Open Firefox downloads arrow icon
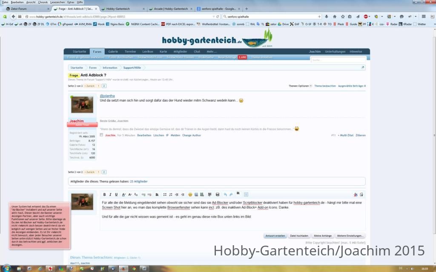 (327, 17)
